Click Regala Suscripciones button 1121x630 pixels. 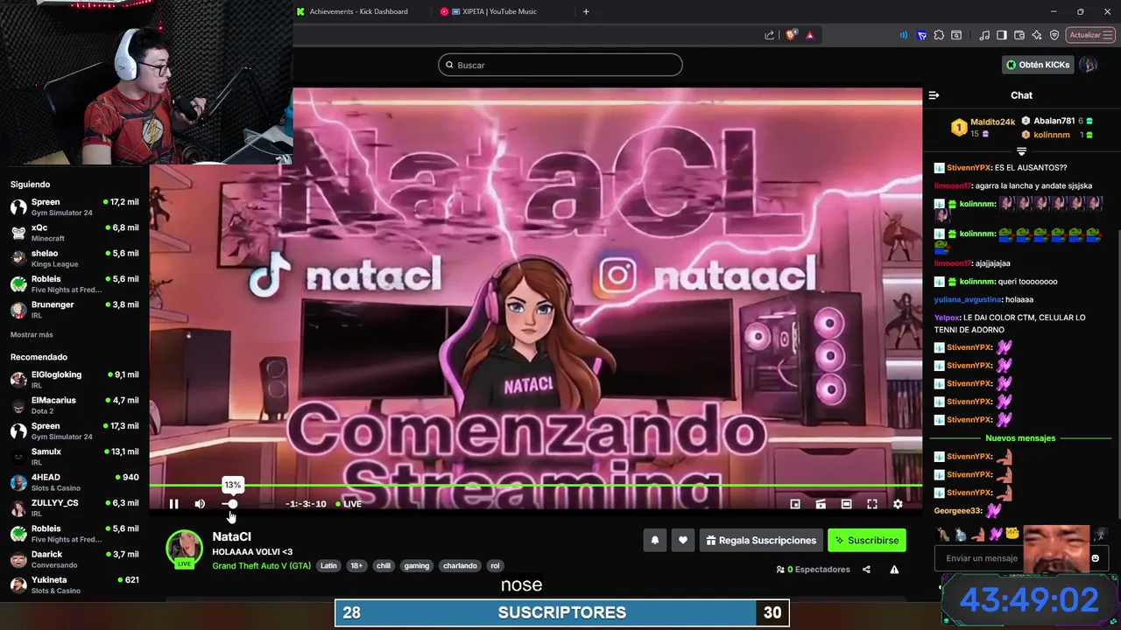[761, 541]
